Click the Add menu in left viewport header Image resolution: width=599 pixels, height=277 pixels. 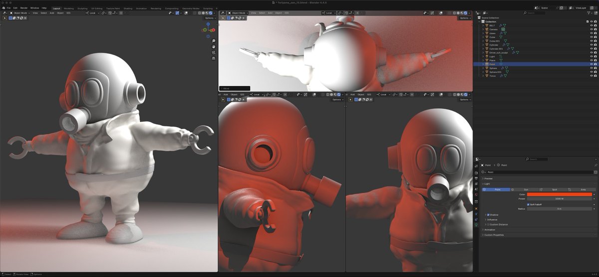point(52,13)
